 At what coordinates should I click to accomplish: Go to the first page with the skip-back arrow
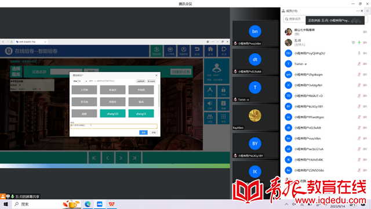[x=94, y=158]
